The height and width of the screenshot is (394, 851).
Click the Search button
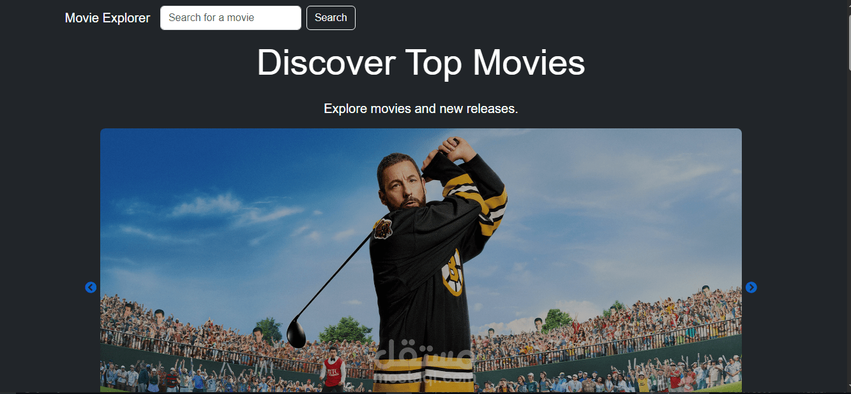pos(331,18)
